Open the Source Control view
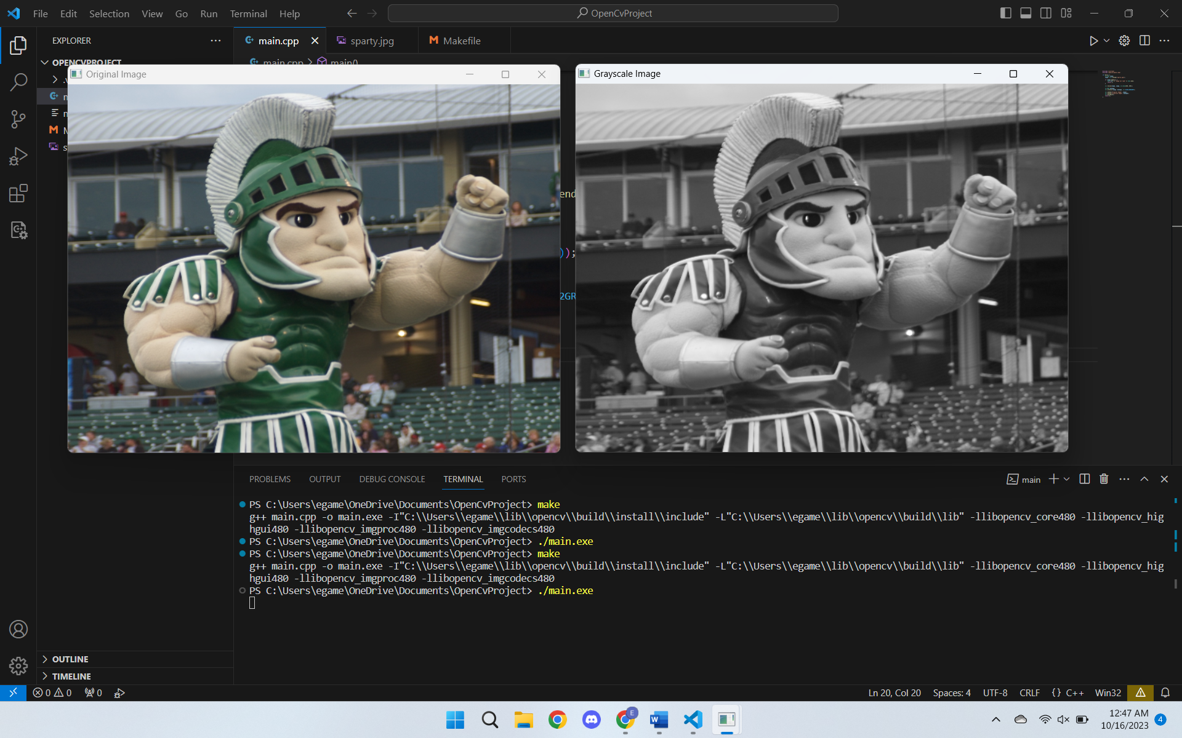The width and height of the screenshot is (1182, 738). point(18,119)
